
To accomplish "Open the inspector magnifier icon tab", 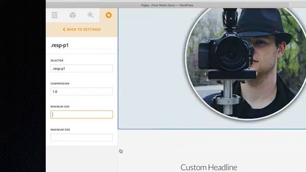I will [x=90, y=15].
